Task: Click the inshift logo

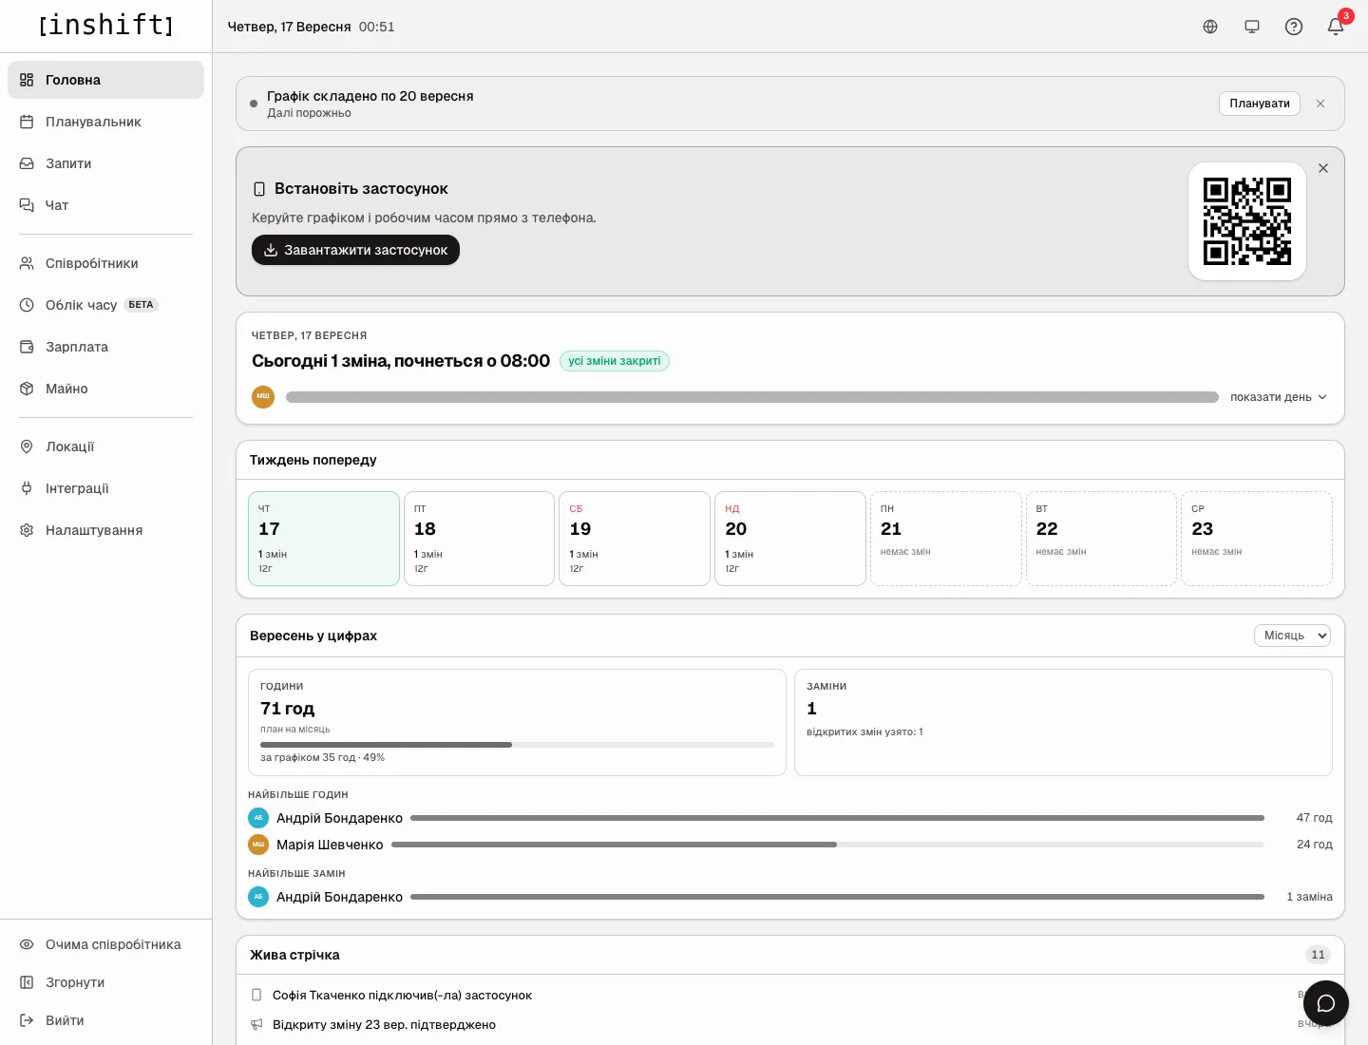Action: pos(106,25)
